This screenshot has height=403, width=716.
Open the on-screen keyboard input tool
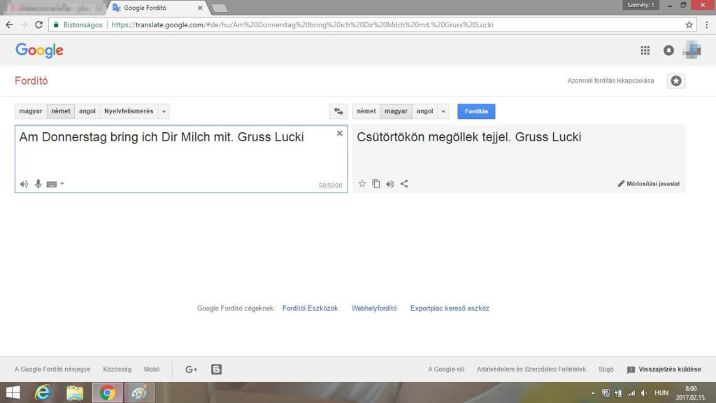coord(51,184)
